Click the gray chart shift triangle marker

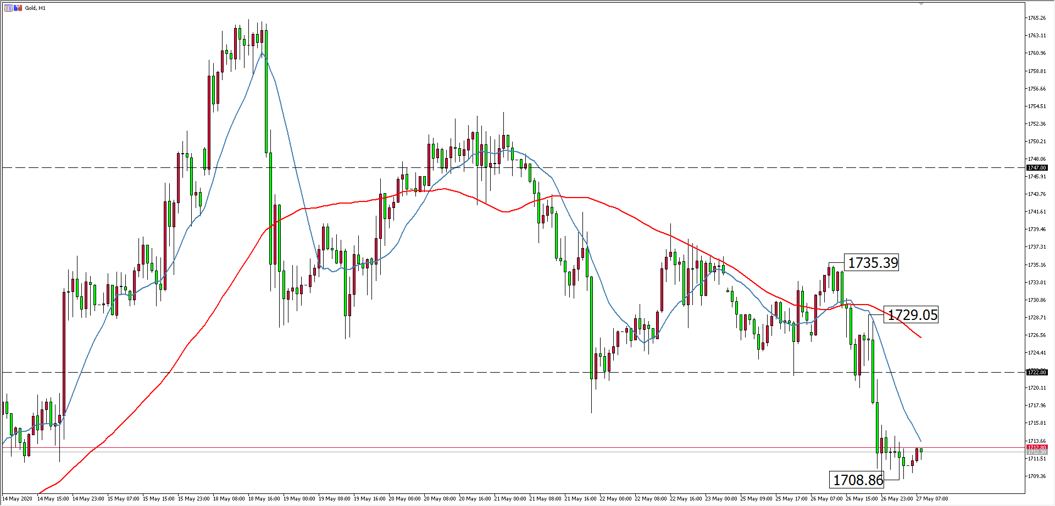(x=921, y=4)
